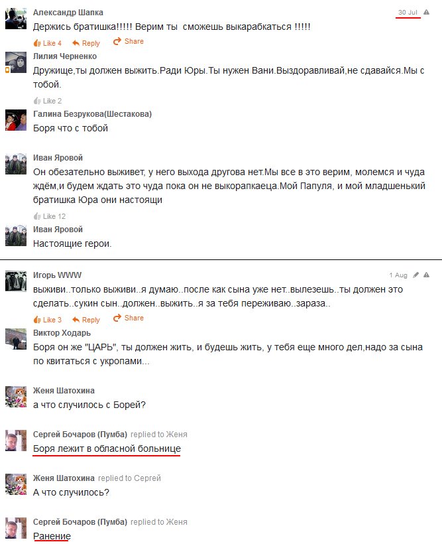Screen dimensions: 442x544
Task: Reply to Игорь WWW's comment
Action: coord(86,320)
